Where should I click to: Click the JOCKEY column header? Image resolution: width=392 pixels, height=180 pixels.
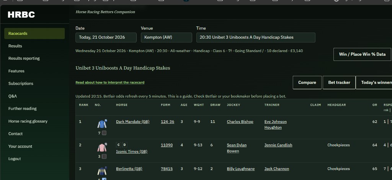234,105
